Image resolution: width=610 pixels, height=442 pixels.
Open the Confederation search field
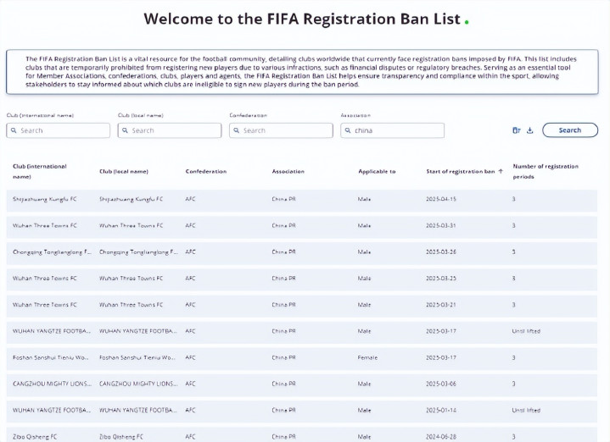(x=281, y=130)
